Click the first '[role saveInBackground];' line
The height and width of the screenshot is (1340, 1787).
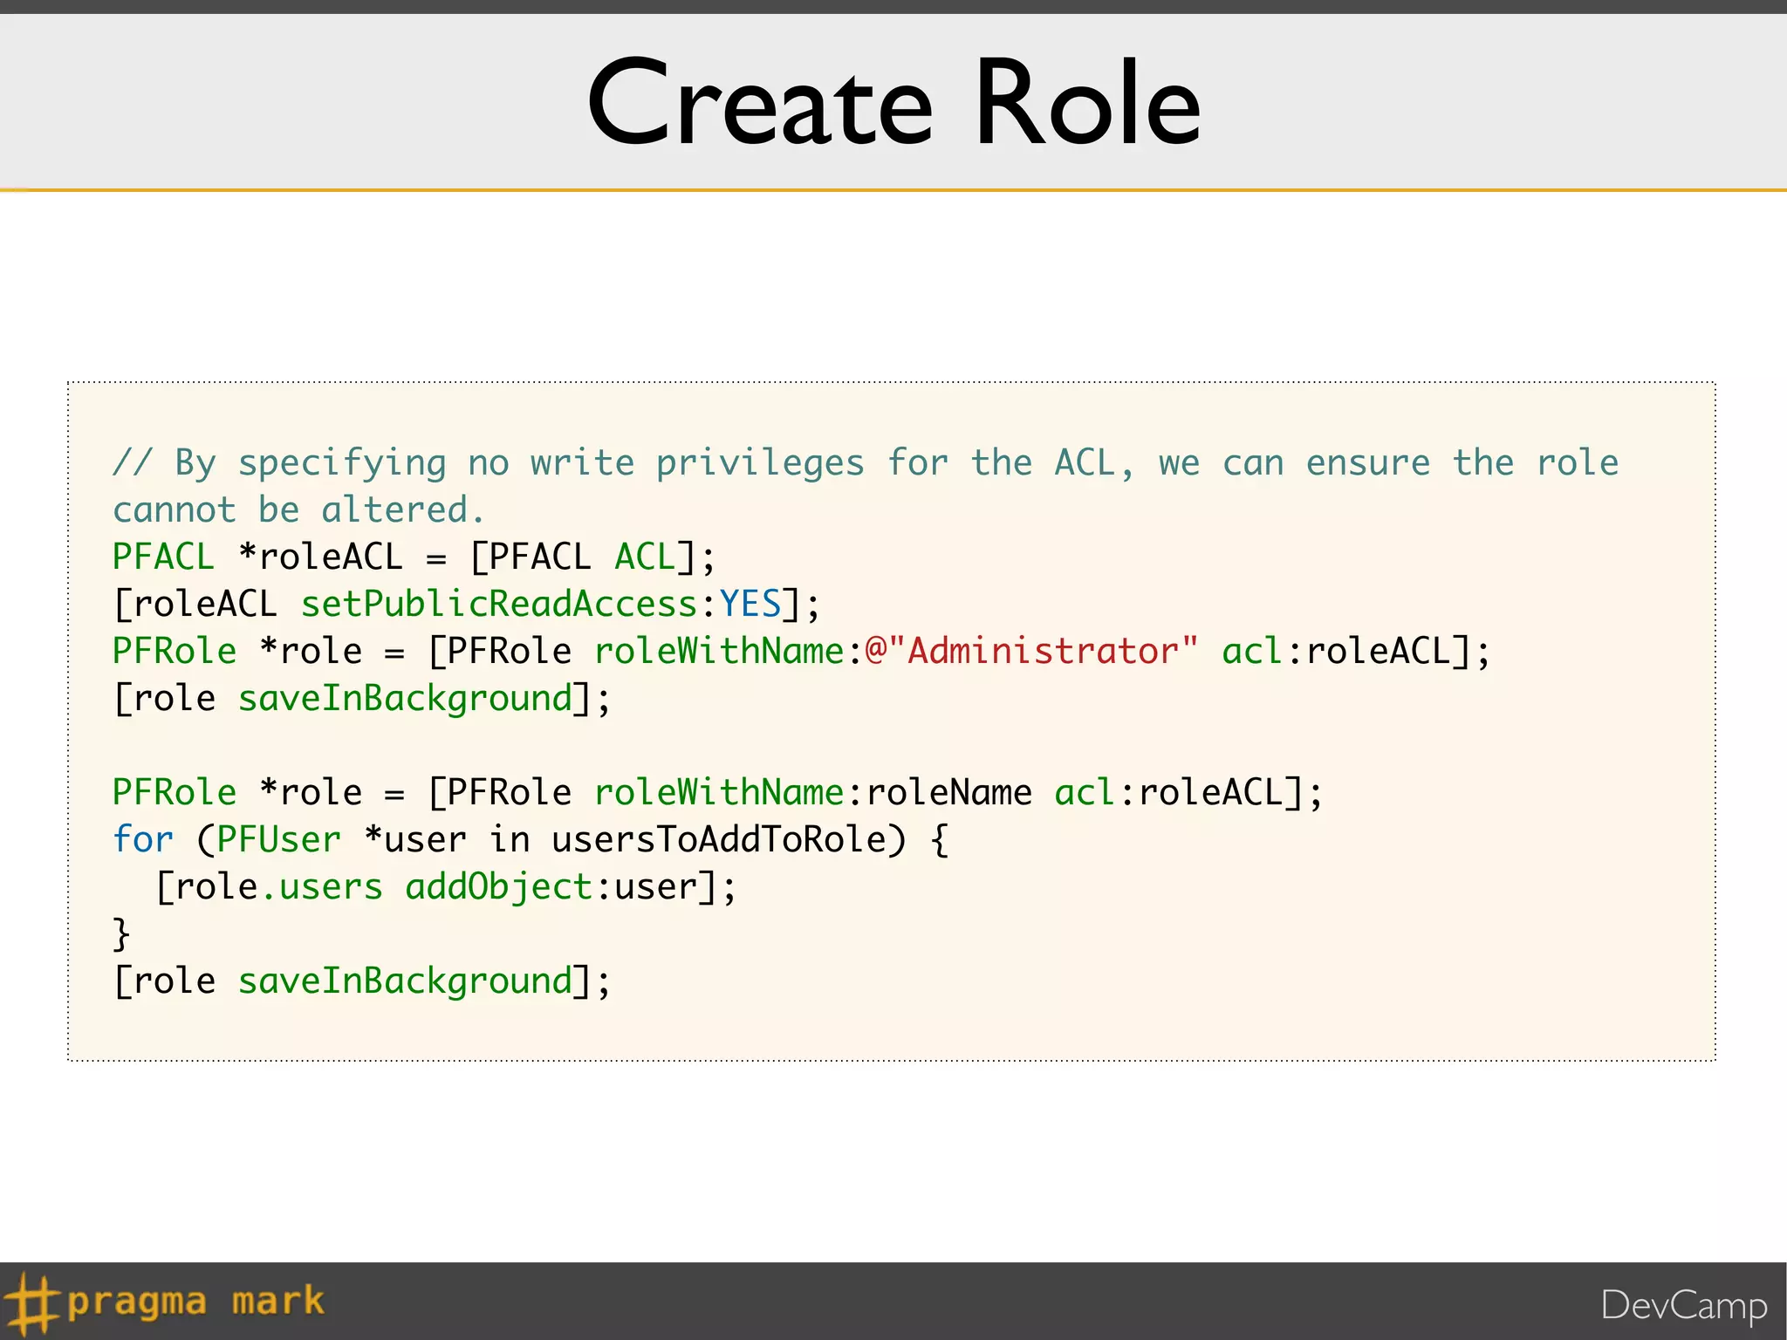tap(361, 700)
